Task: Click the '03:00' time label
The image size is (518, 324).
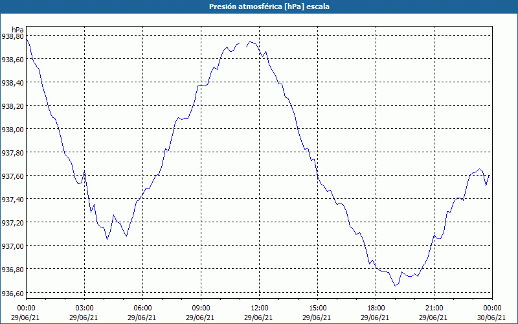Action: tap(84, 308)
